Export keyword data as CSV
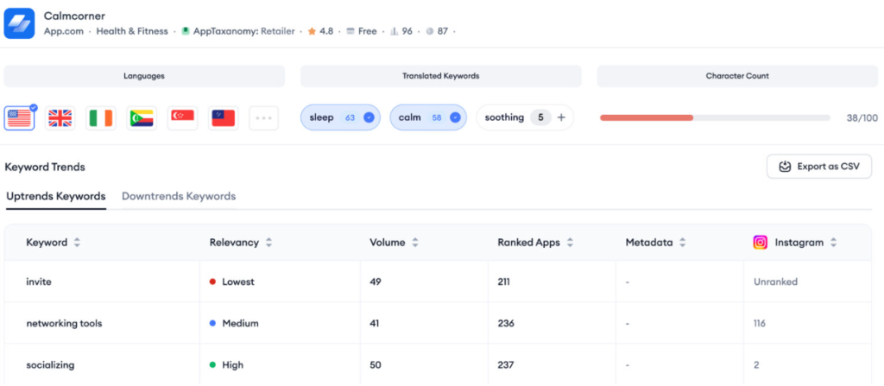The height and width of the screenshot is (386, 884). [818, 167]
